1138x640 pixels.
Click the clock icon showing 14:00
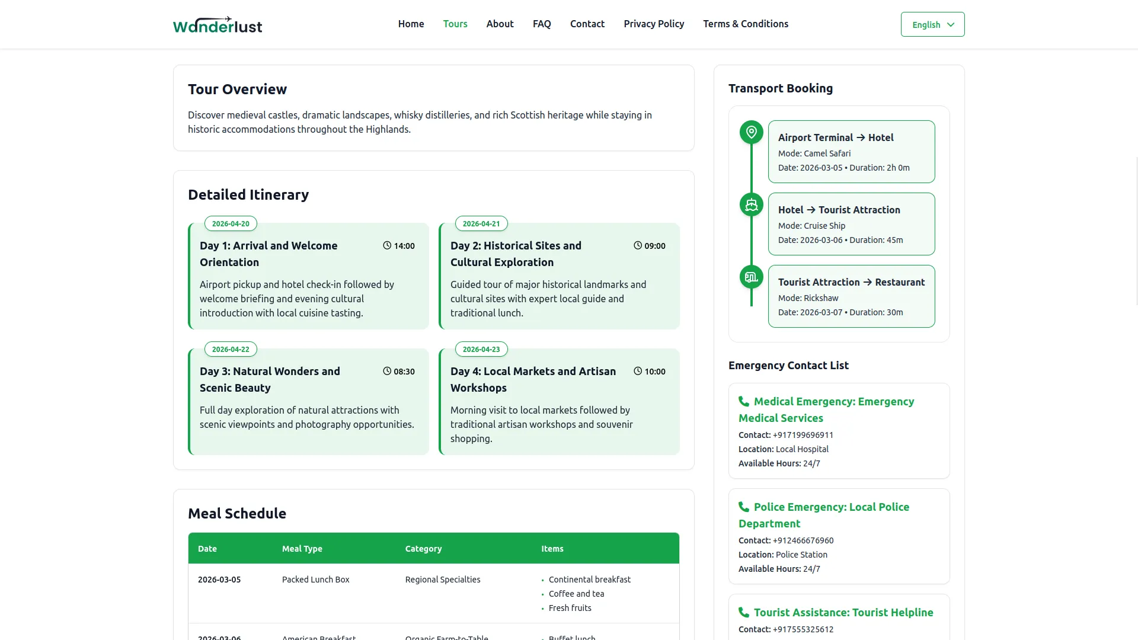tap(387, 245)
